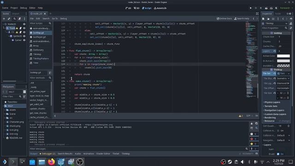Toggle distraction-free mode icon above script editor
This screenshot has height=166, width=295.
click(x=257, y=13)
